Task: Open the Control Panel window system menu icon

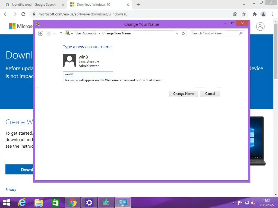Action: (38, 24)
